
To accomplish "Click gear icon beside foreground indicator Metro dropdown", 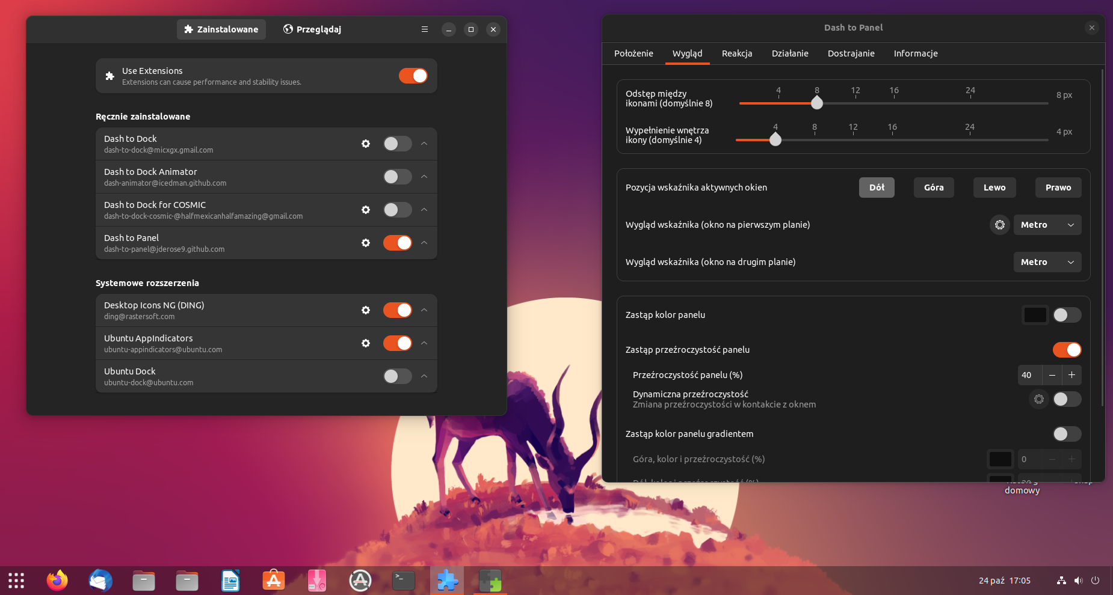I will point(1000,225).
